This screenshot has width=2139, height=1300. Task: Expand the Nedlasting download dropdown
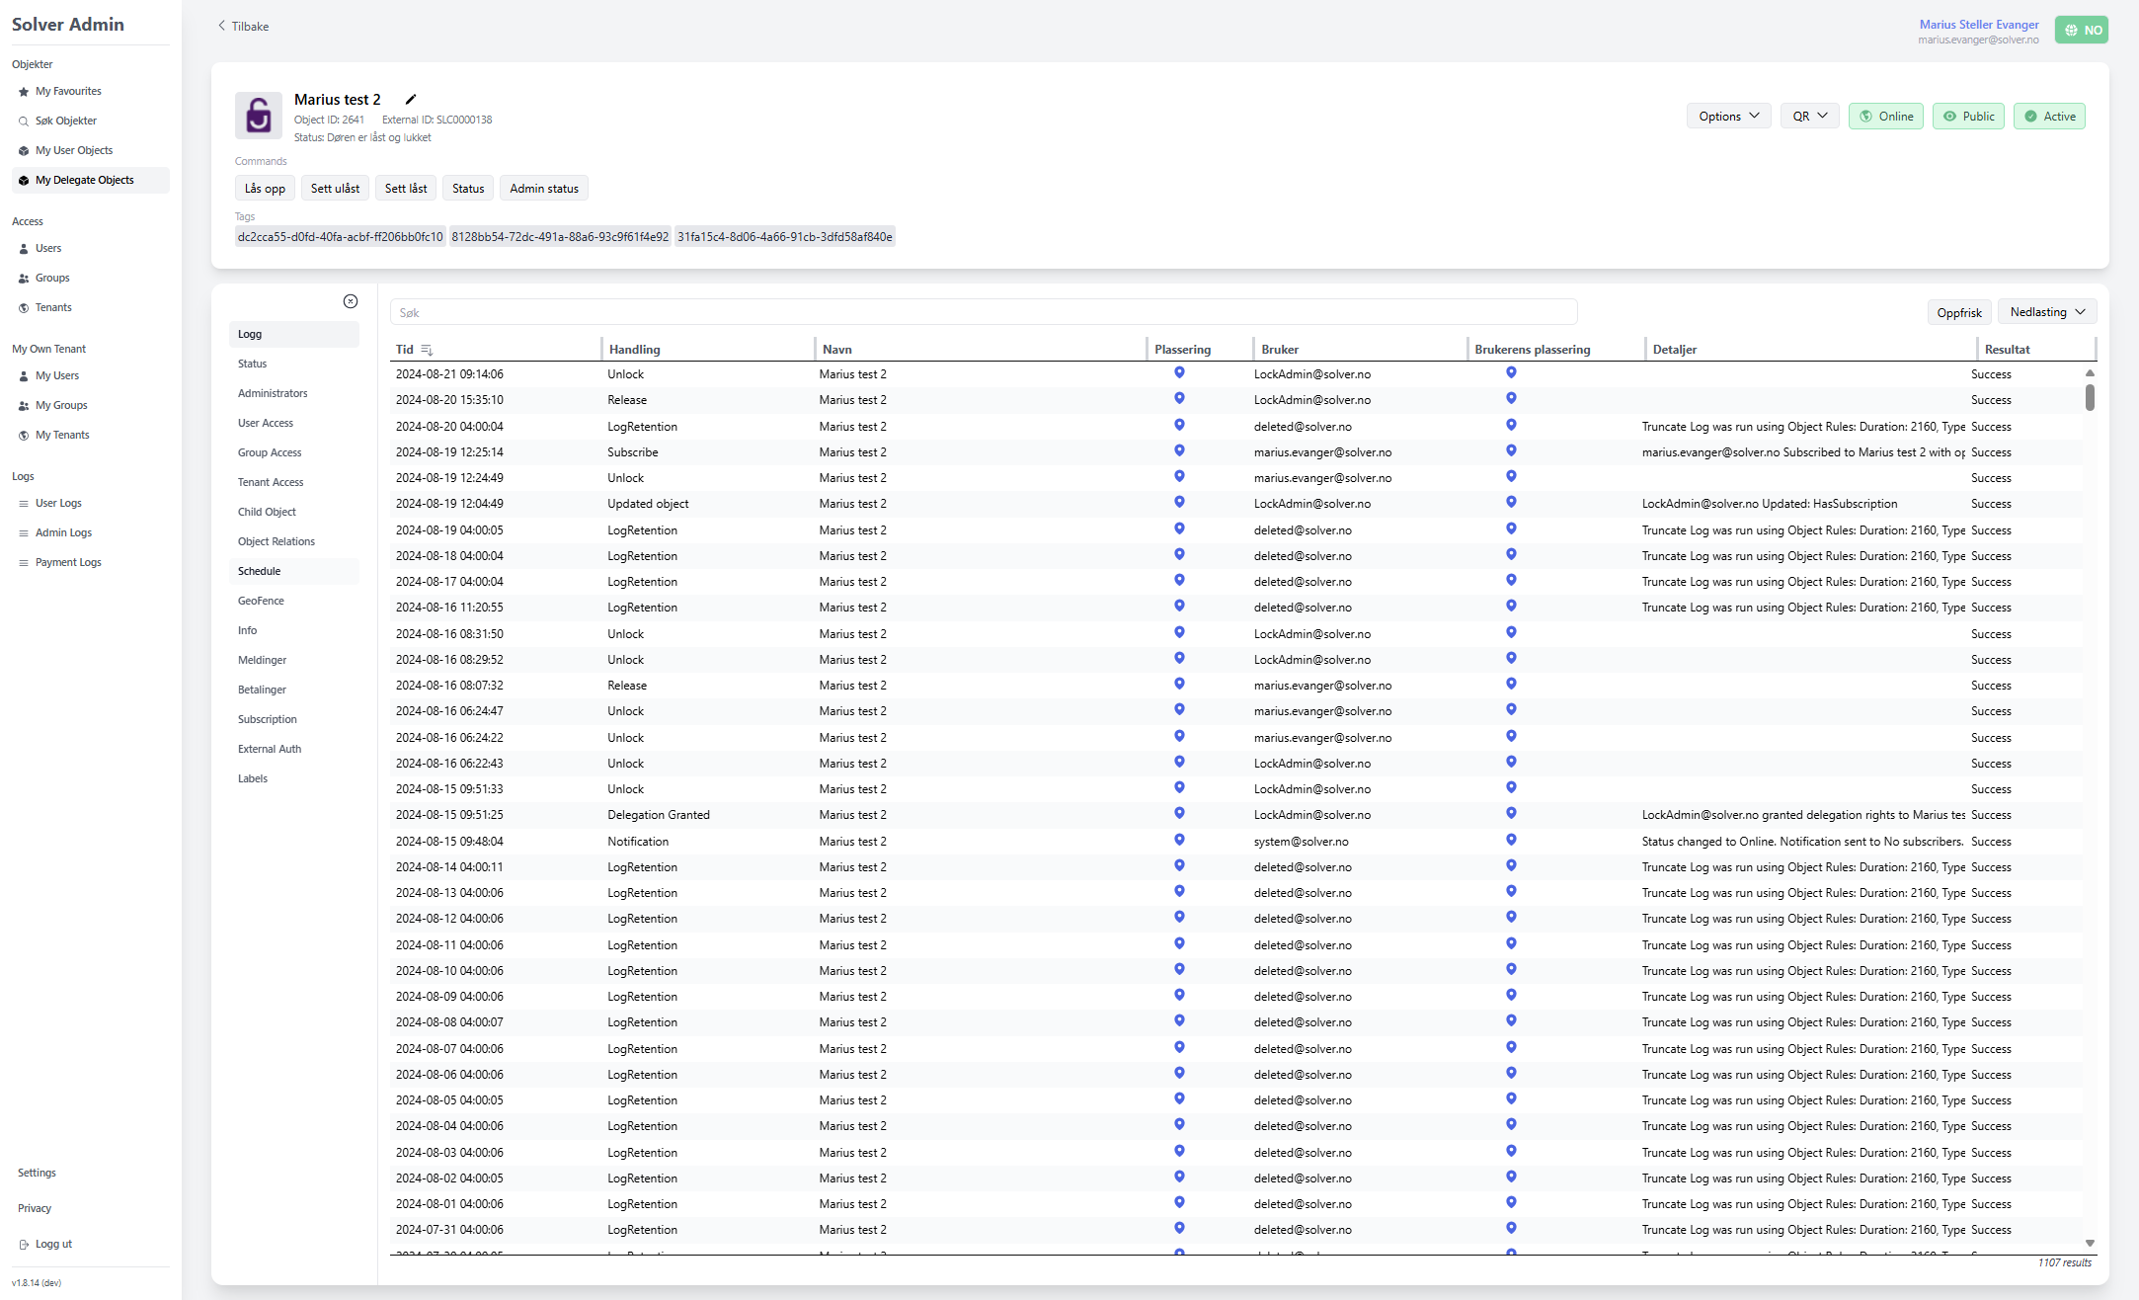pyautogui.click(x=2047, y=312)
